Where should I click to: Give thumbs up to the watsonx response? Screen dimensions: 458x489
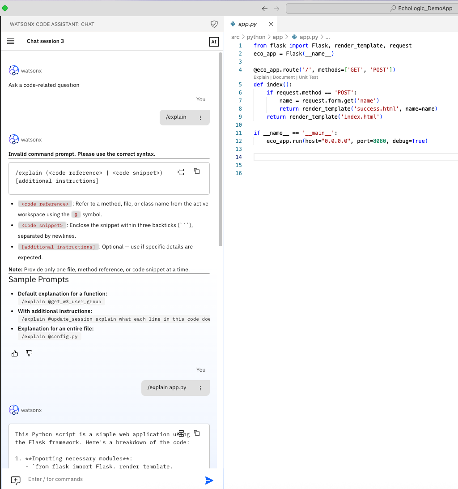click(15, 353)
